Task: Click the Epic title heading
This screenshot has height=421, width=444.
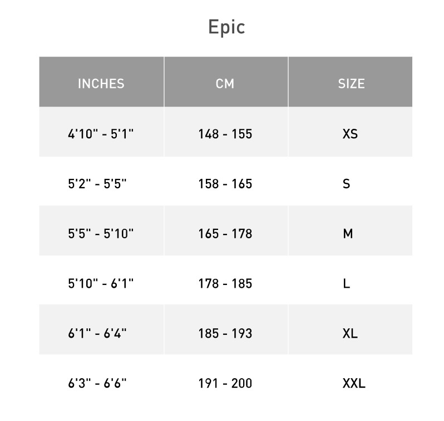Action: pyautogui.click(x=226, y=27)
